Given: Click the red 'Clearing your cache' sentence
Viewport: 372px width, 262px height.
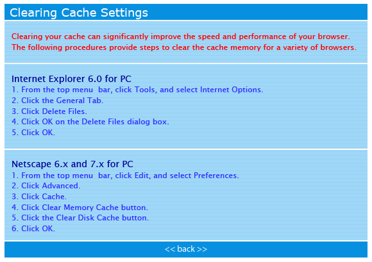Looking at the screenshot, I should click(x=181, y=37).
